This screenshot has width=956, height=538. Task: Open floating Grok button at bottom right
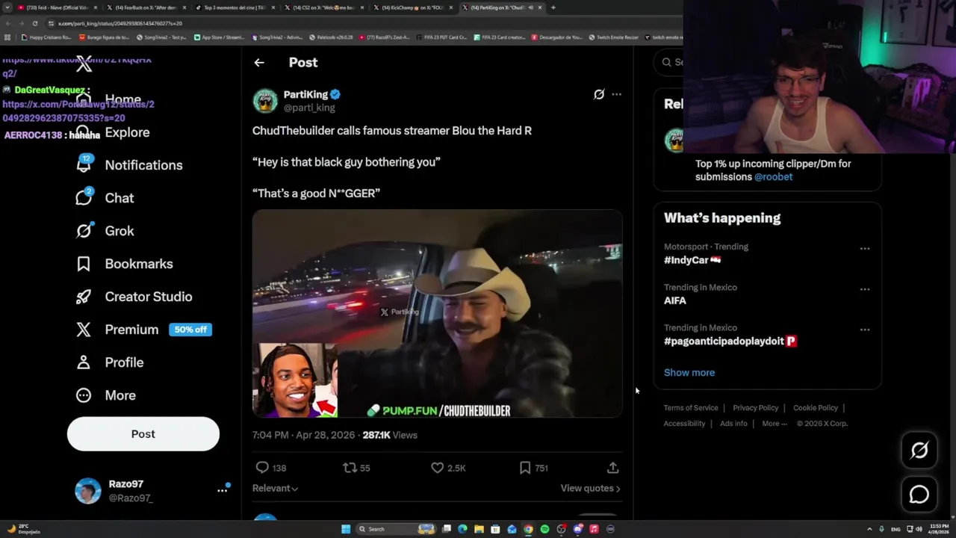pos(919,450)
